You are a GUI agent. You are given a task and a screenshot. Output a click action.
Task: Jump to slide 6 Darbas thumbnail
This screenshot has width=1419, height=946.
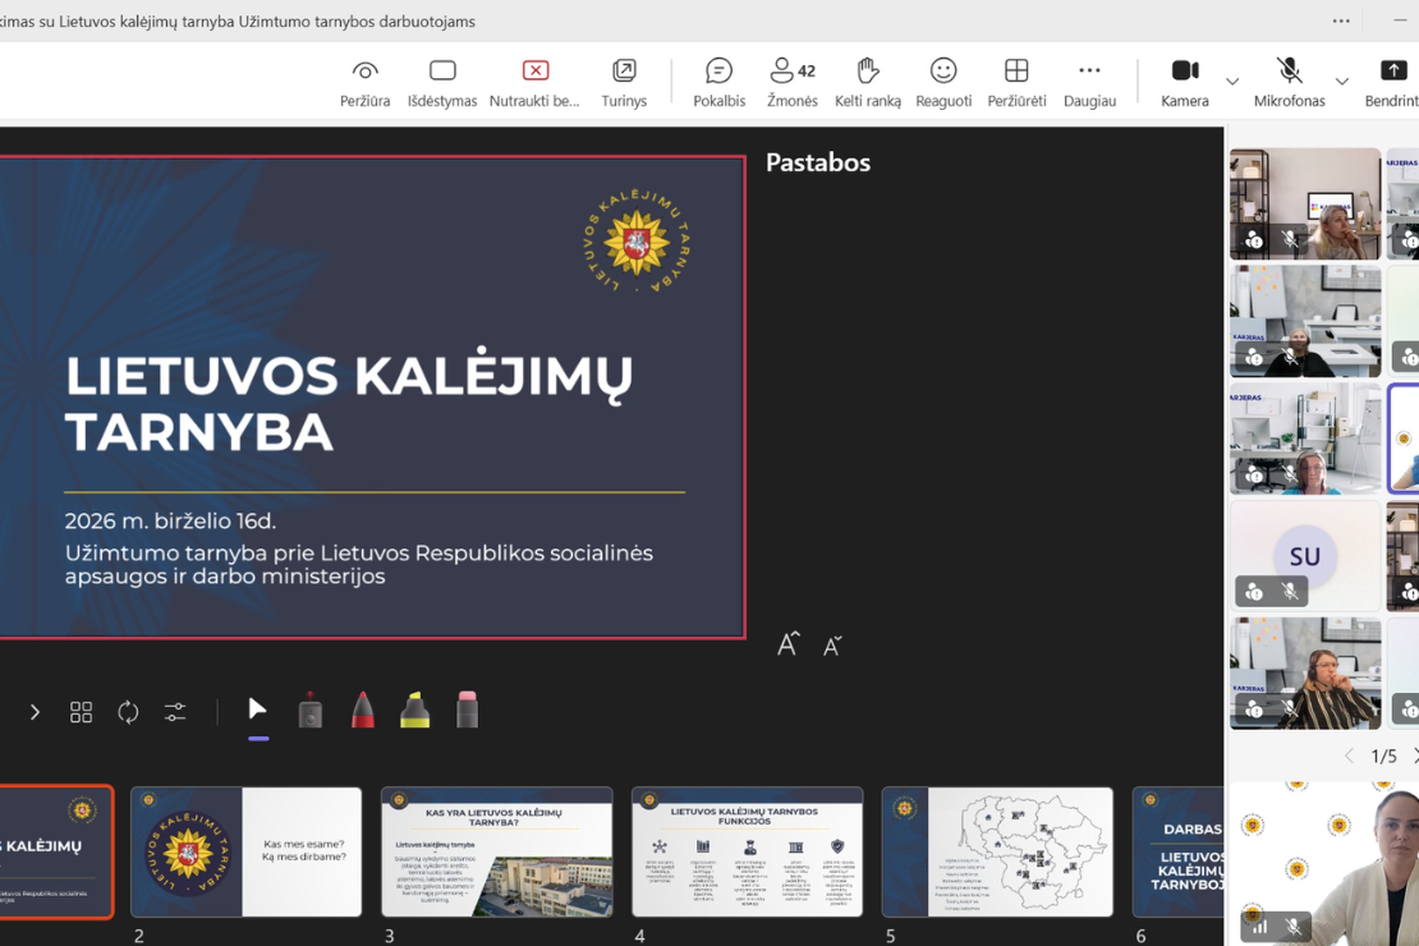click(x=1178, y=852)
